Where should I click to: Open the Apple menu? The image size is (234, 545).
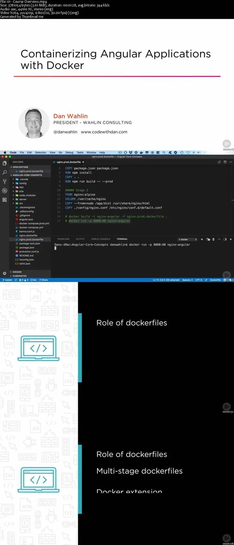(x=5, y=152)
